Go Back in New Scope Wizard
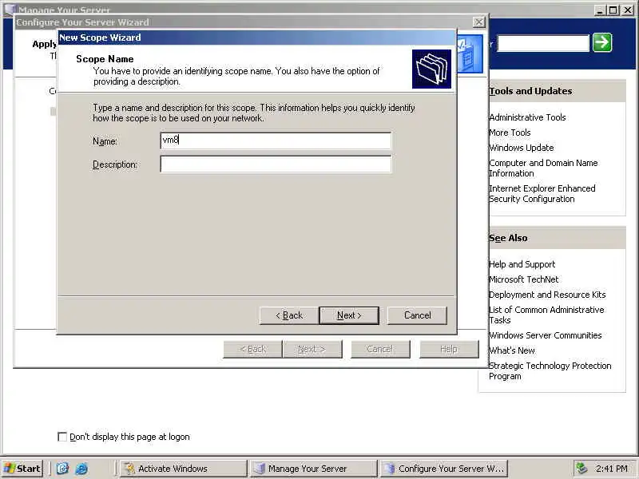This screenshot has height=479, width=639. [289, 315]
